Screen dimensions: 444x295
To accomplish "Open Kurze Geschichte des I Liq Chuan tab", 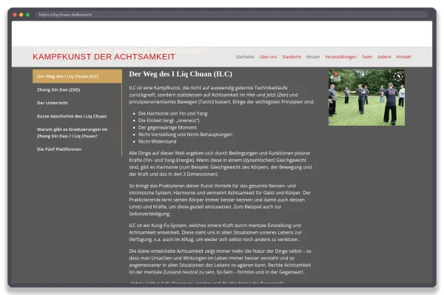I will click(77, 116).
